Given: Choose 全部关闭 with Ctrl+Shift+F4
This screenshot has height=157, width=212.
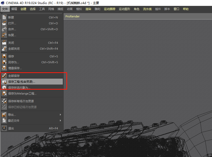Looking at the screenshot, I should point(32,49).
